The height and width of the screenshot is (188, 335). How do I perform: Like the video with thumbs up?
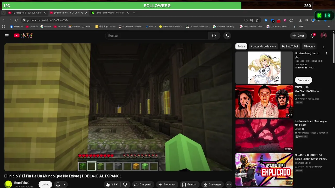112,185
